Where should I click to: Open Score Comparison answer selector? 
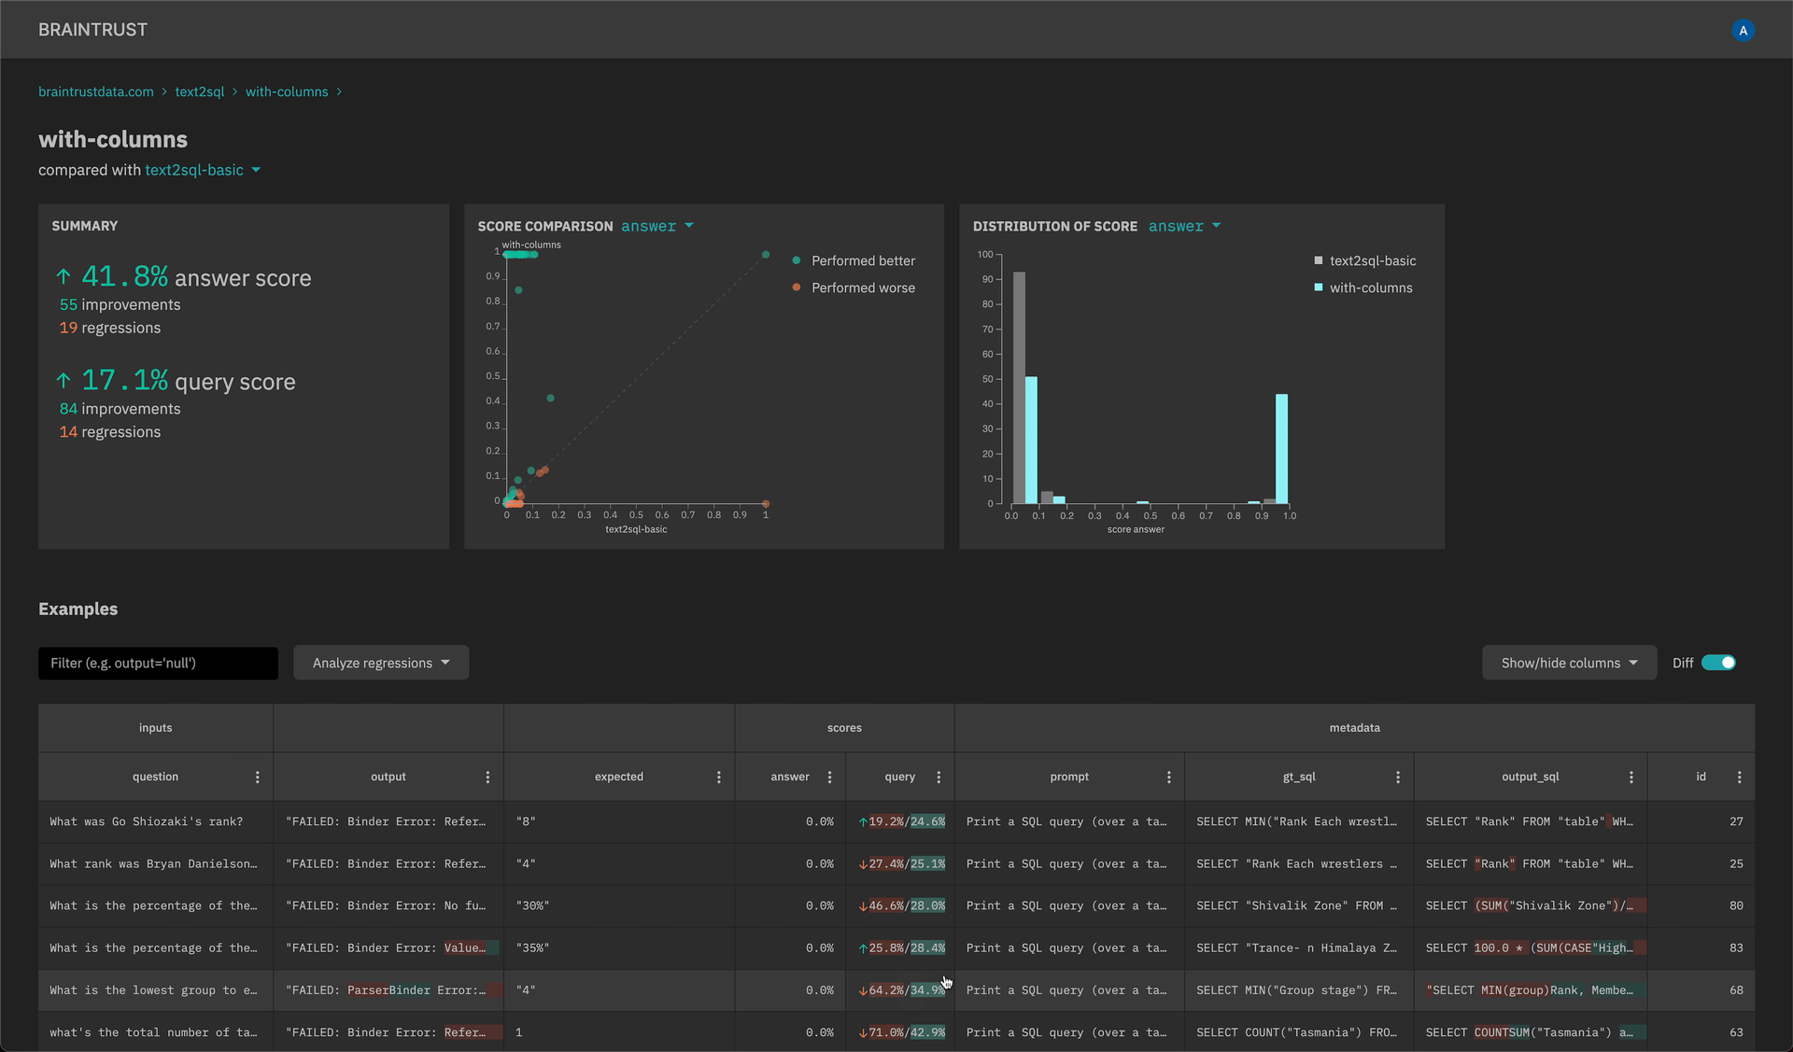pyautogui.click(x=656, y=226)
